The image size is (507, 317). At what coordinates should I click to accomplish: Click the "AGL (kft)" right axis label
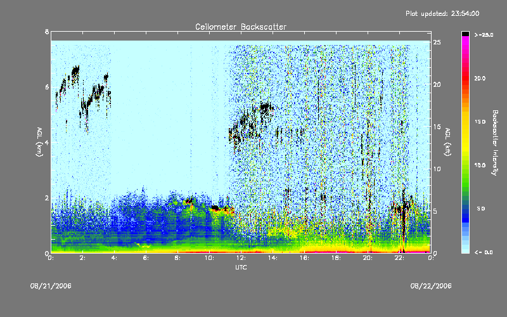(448, 142)
